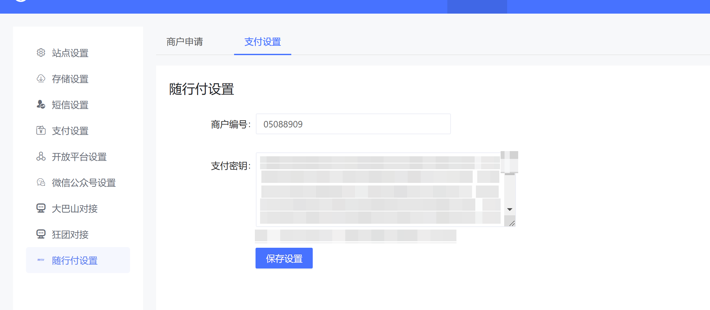Open the 大巴山对接 sidebar item
This screenshot has height=310, width=710.
75,209
